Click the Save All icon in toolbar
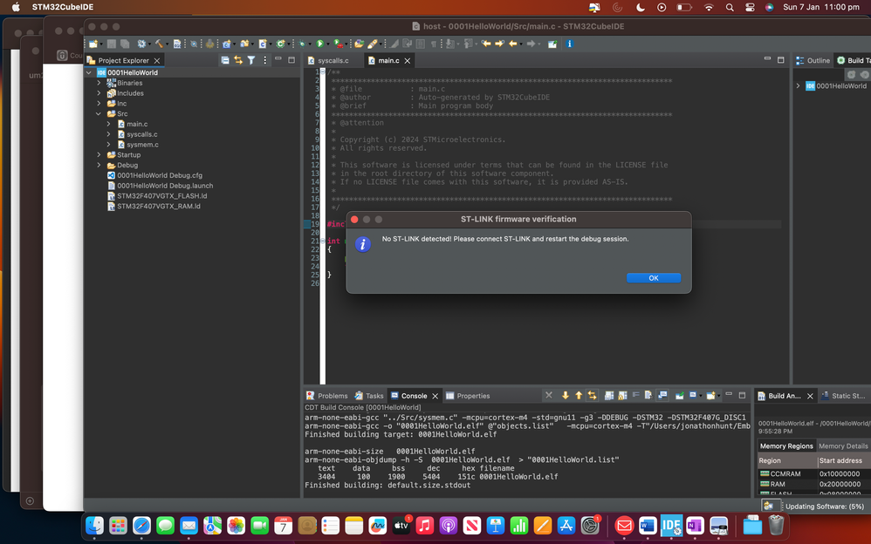Screen dimensions: 871x544 [x=125, y=44]
